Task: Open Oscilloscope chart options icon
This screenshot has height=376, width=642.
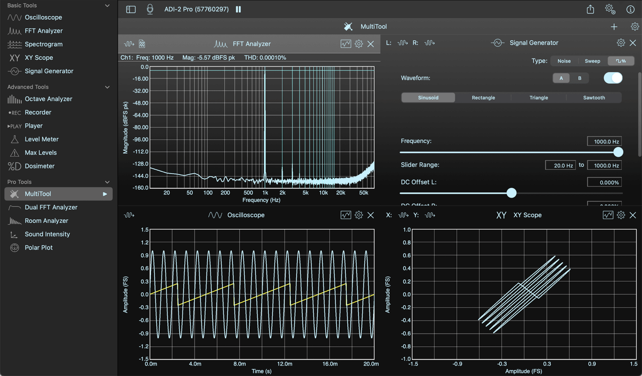Action: [345, 215]
